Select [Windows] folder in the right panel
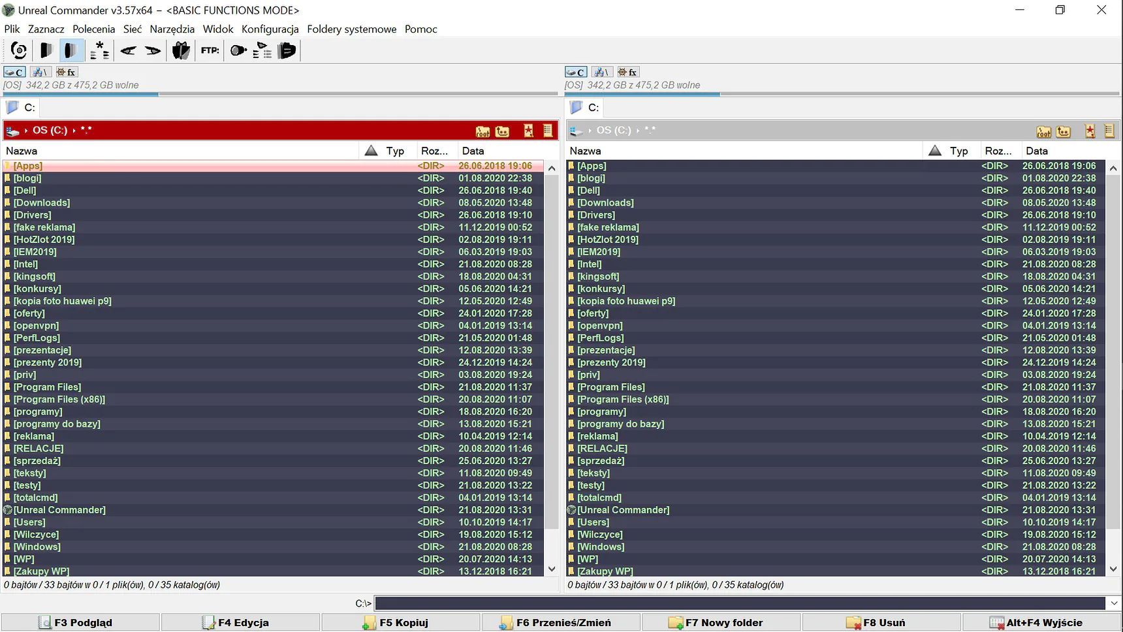 point(836,547)
